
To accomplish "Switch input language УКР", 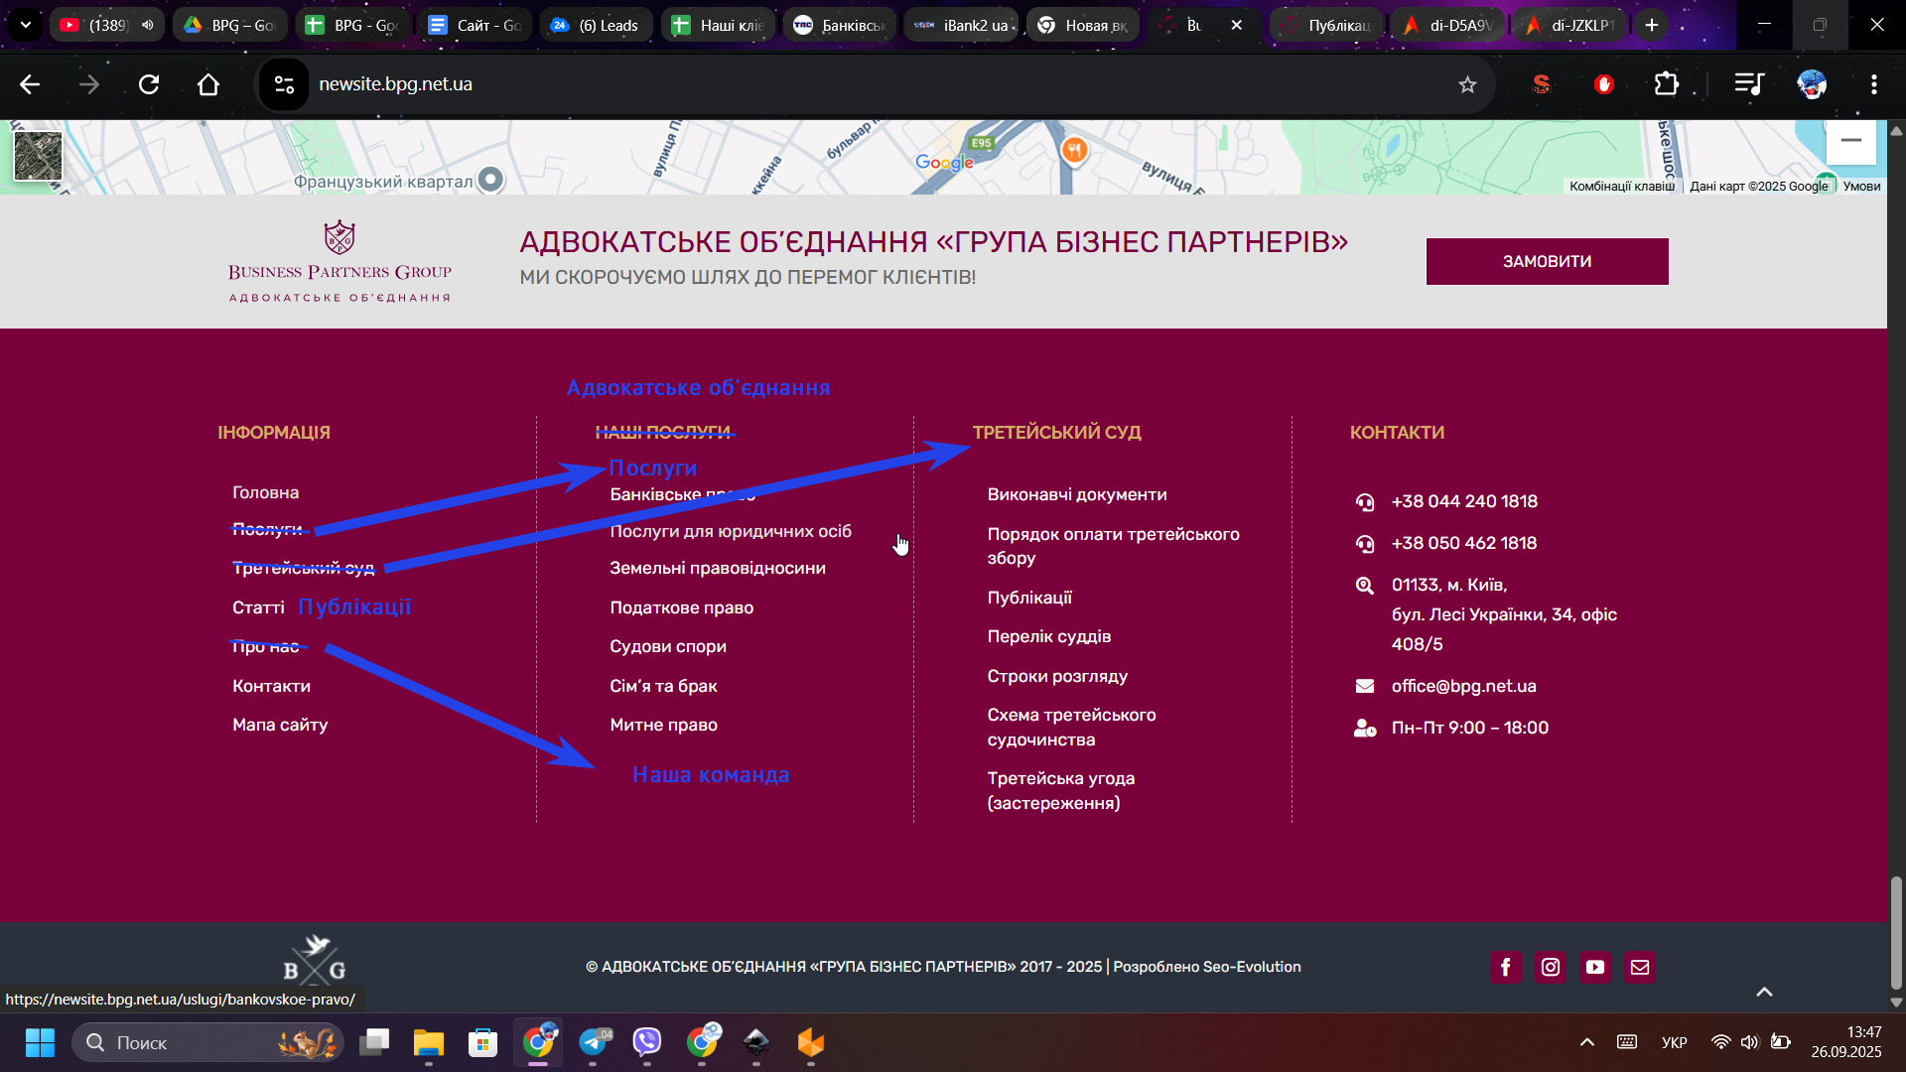I will [x=1675, y=1042].
